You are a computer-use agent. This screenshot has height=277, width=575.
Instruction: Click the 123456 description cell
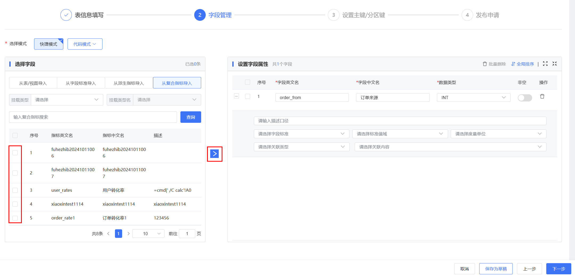161,218
